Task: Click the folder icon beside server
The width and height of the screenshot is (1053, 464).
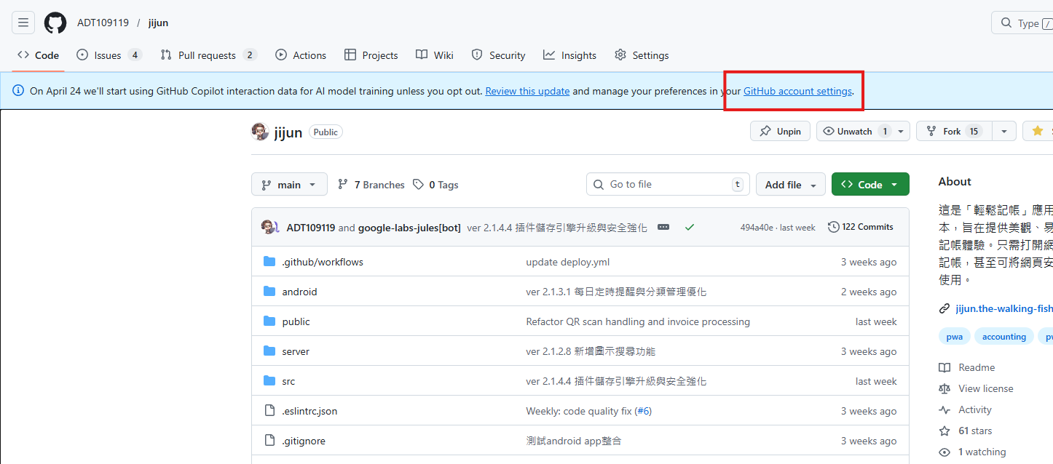Action: (x=269, y=351)
